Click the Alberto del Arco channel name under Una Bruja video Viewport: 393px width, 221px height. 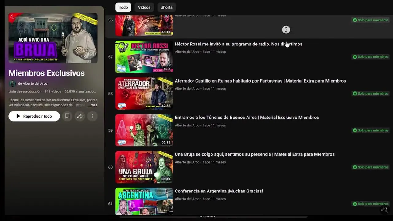pos(187,162)
